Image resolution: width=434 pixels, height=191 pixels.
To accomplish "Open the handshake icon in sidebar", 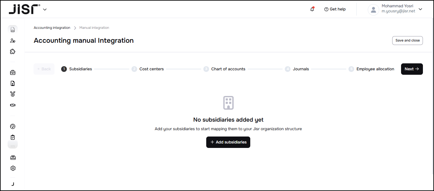I will [x=13, y=105].
